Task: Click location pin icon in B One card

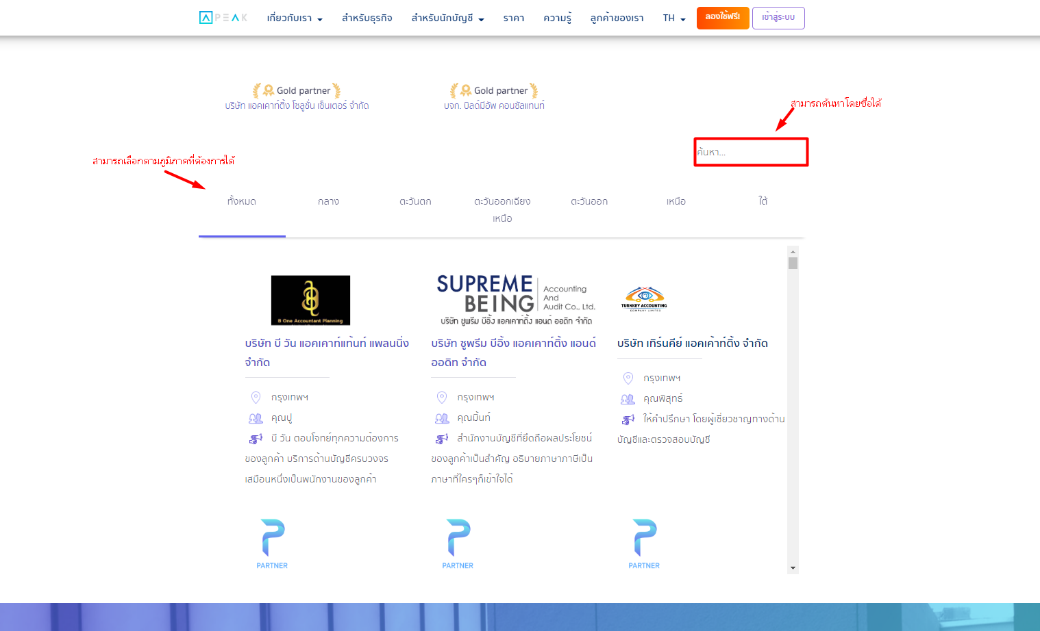Action: click(x=256, y=398)
